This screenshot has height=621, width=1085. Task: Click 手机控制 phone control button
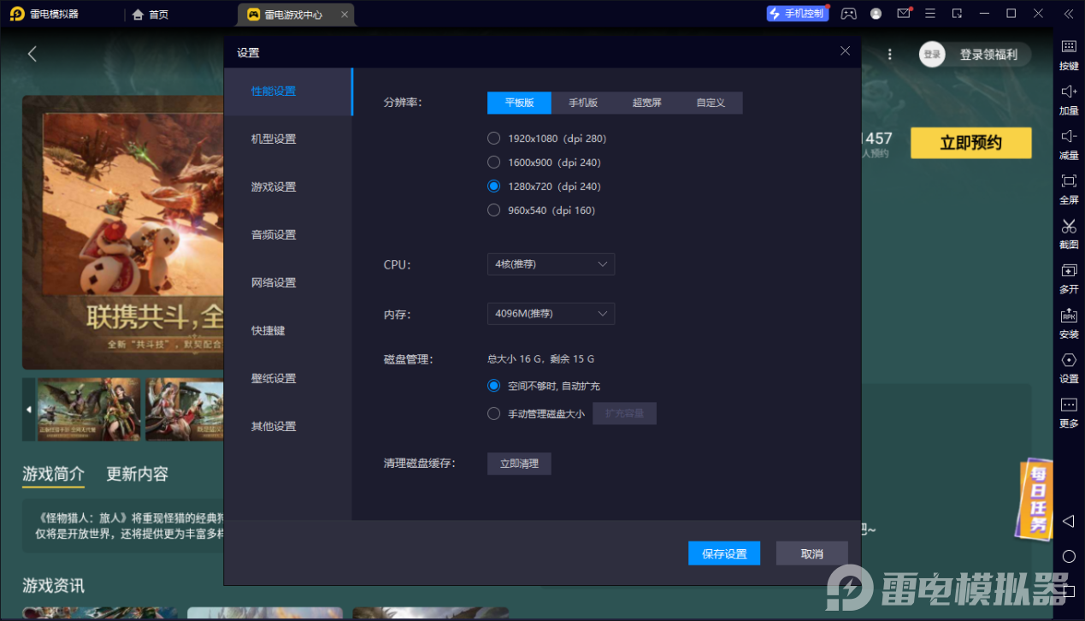click(797, 14)
